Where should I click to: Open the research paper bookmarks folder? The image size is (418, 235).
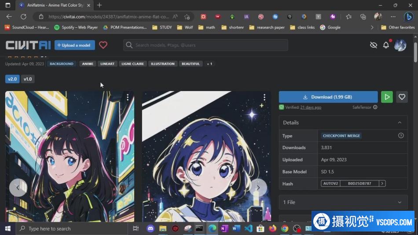click(267, 27)
